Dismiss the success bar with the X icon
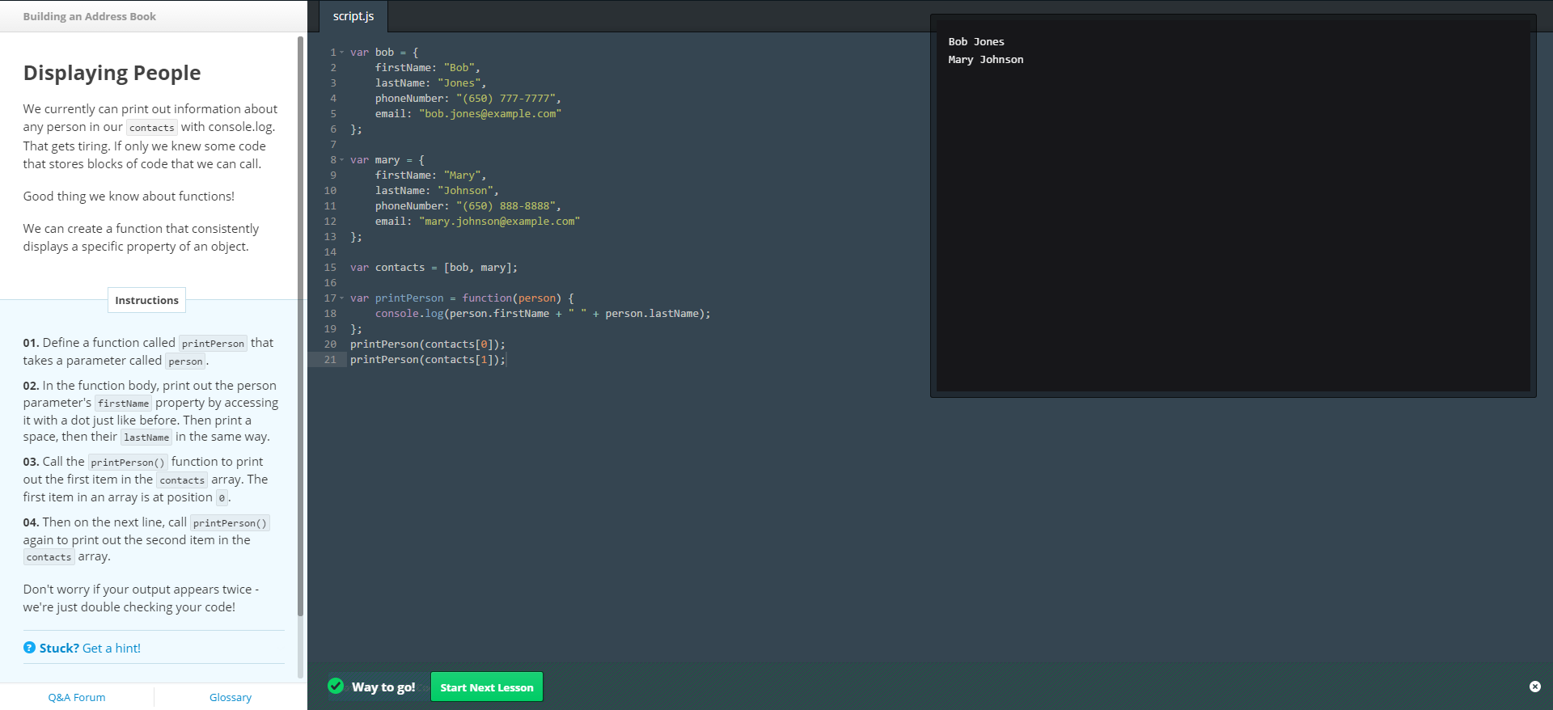The height and width of the screenshot is (710, 1553). (1534, 687)
